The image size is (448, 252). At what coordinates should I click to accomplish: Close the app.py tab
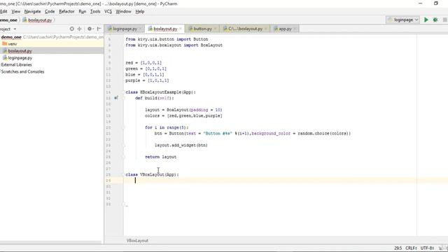click(295, 29)
